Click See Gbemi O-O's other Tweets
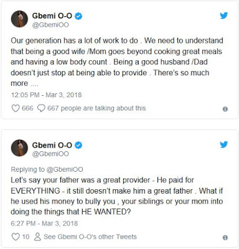Image resolution: width=239 pixels, height=249 pixels. (x=90, y=237)
